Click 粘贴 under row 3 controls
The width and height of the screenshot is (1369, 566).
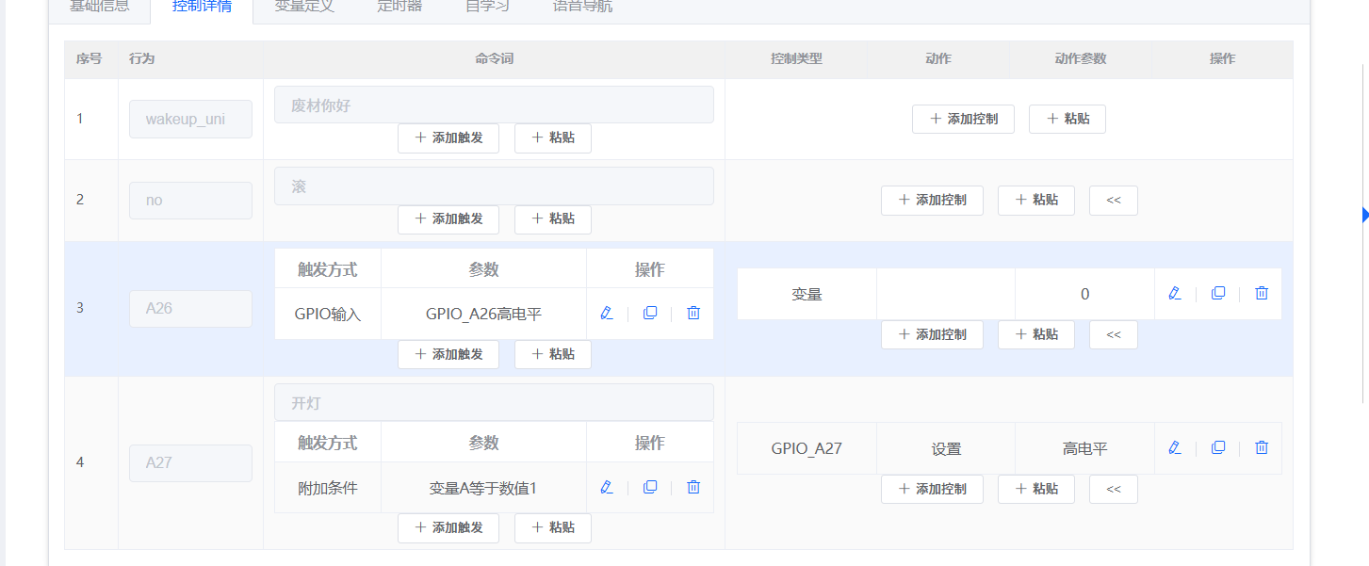click(1035, 334)
